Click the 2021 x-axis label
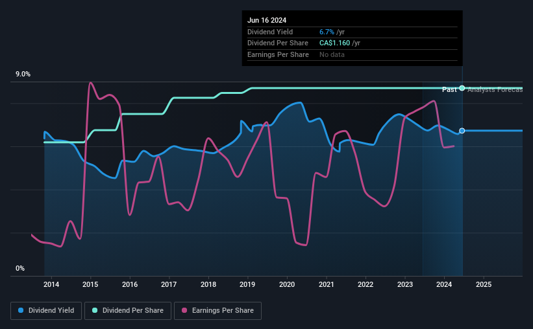Image resolution: width=533 pixels, height=329 pixels. tap(327, 284)
